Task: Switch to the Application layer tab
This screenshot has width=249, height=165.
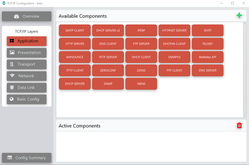Action: 27,41
